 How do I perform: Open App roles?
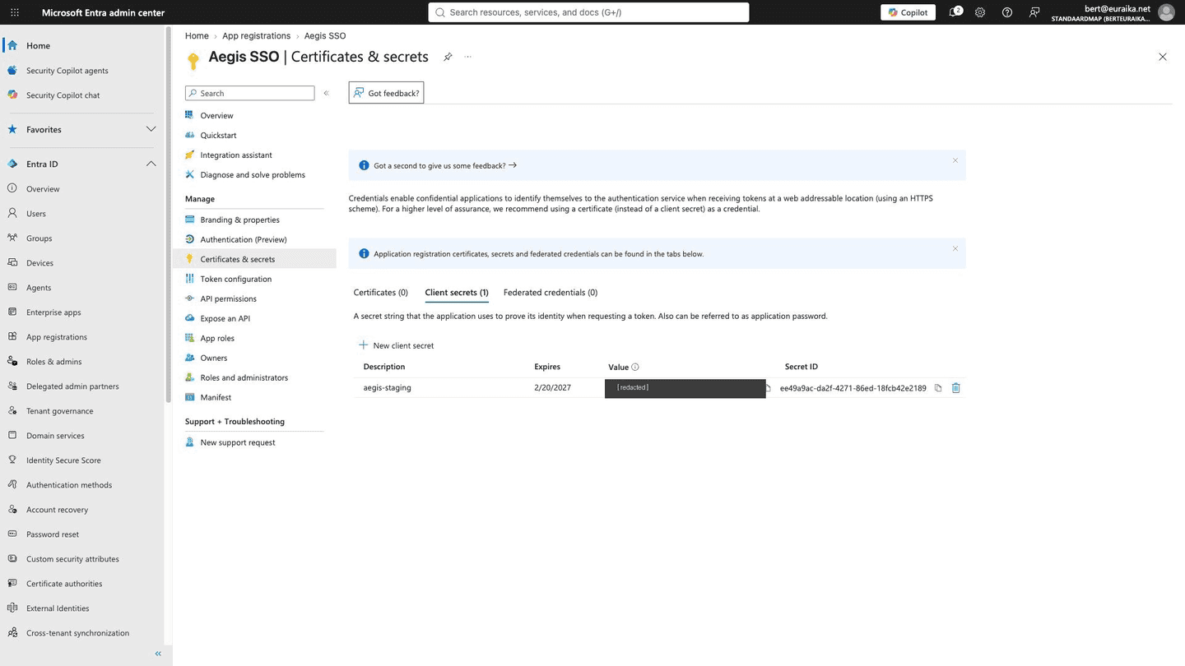coord(217,338)
